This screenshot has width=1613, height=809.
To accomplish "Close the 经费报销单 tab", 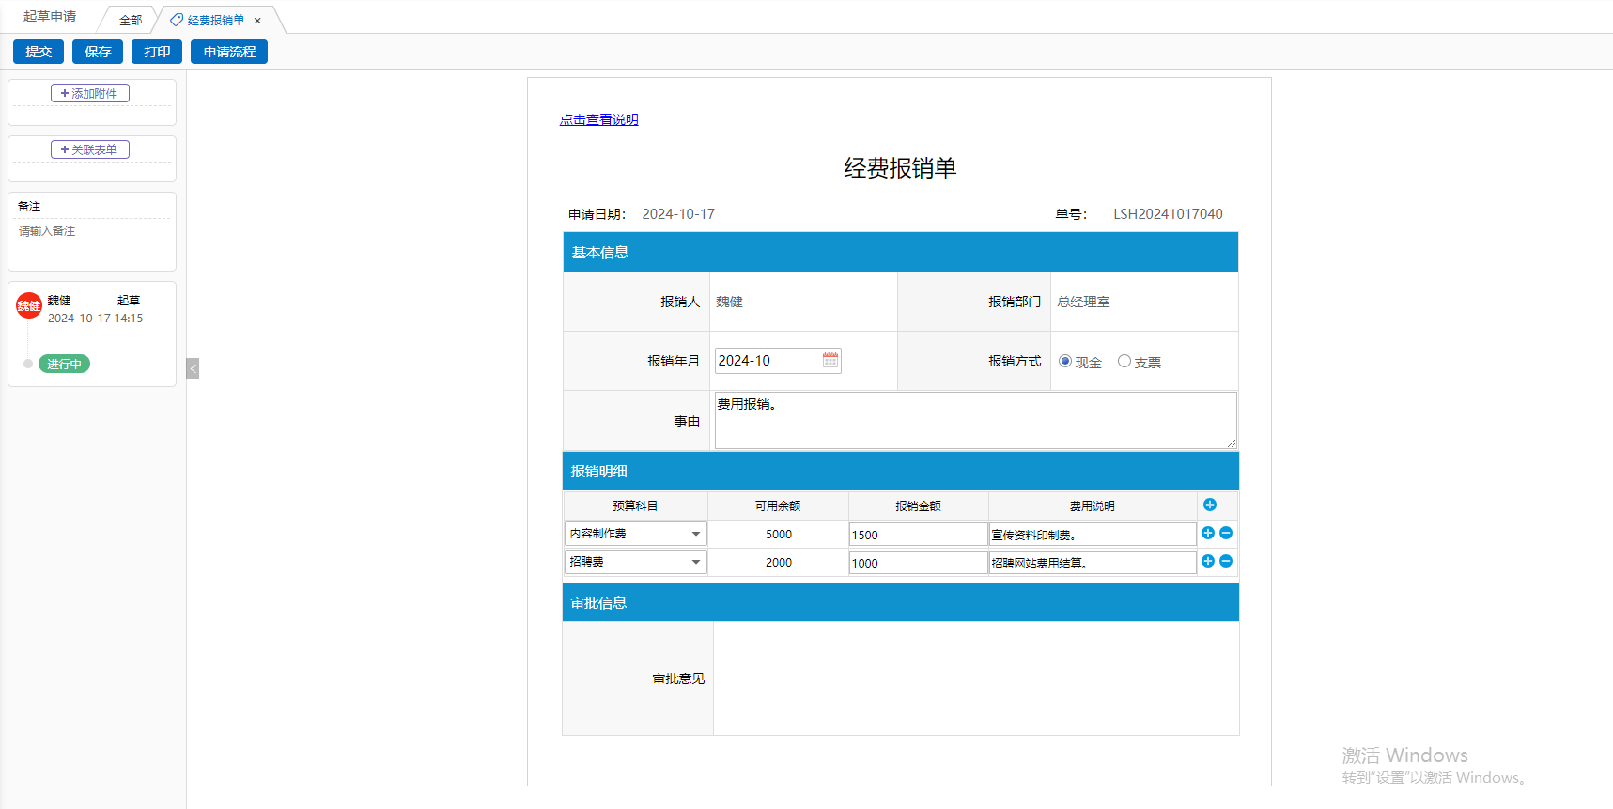I will (257, 21).
